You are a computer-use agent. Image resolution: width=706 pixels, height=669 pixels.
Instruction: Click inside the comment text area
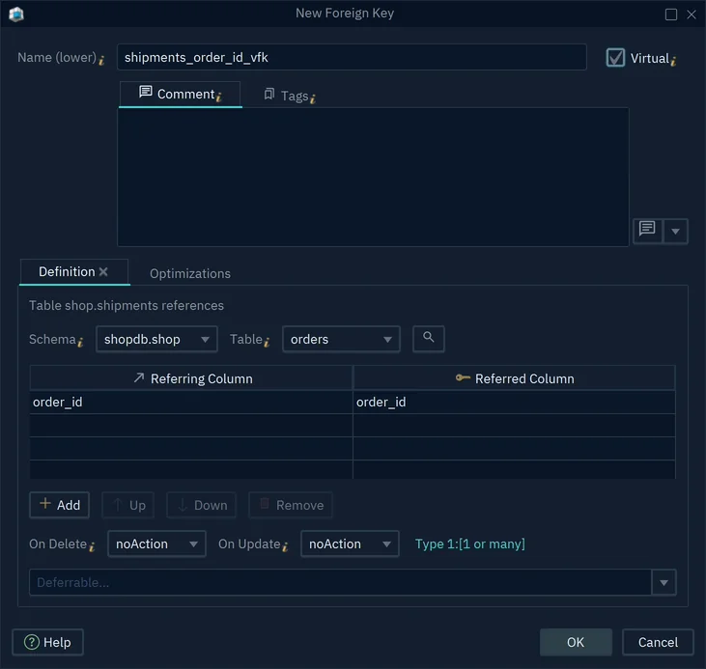[373, 177]
